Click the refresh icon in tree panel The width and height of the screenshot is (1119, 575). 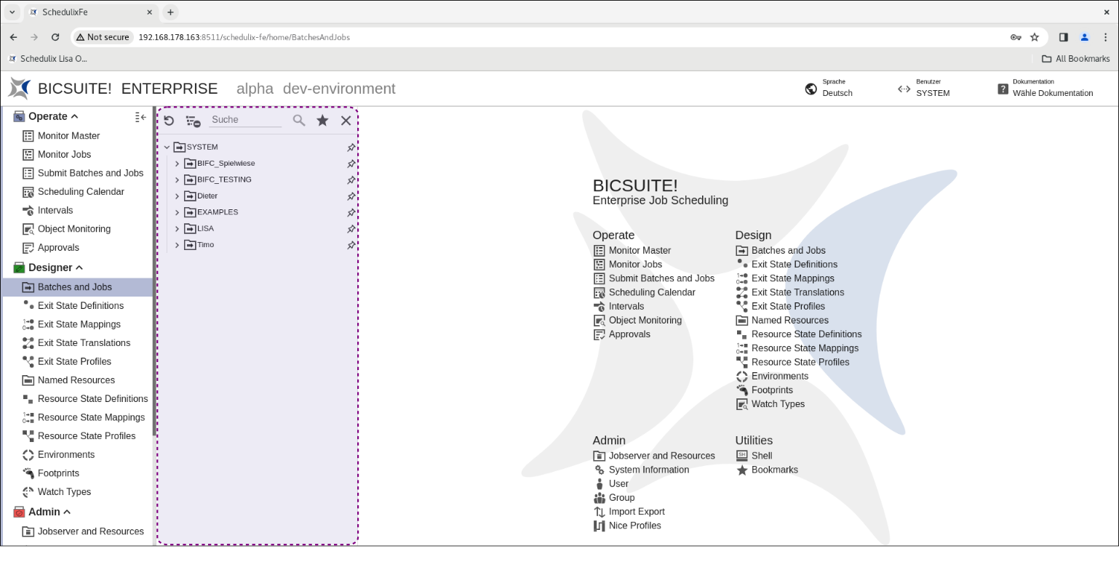pyautogui.click(x=169, y=121)
